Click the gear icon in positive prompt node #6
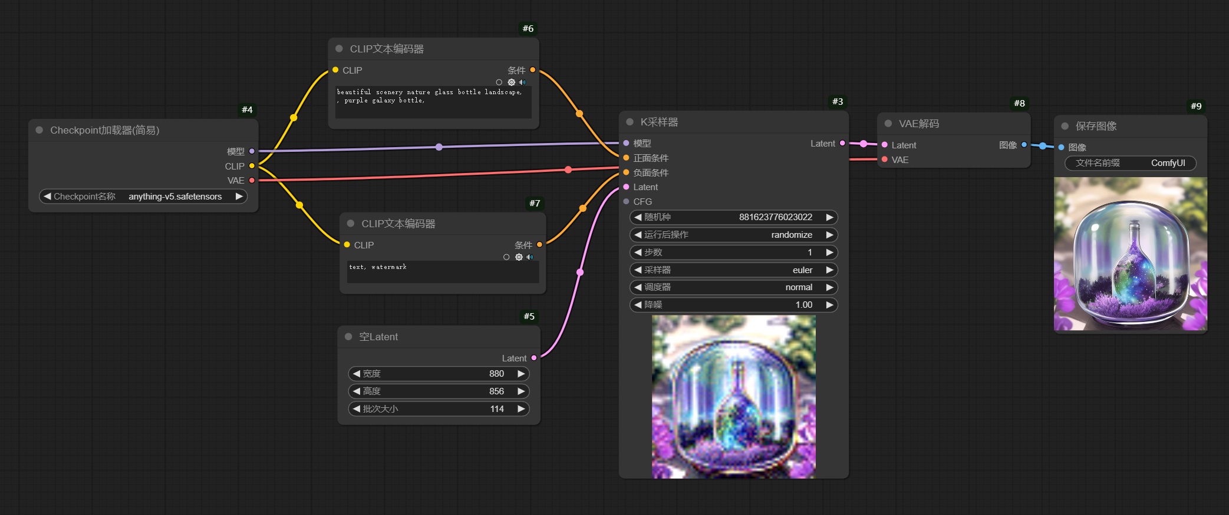 [x=511, y=82]
